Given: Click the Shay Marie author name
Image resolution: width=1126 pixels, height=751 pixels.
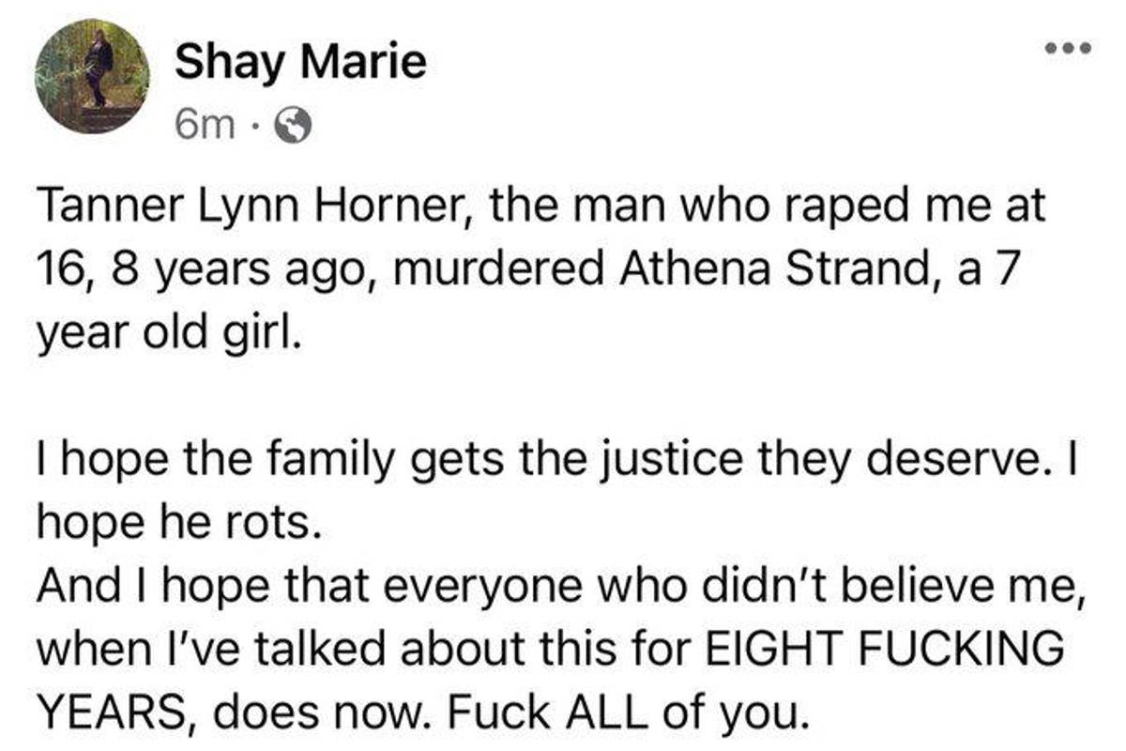Looking at the screenshot, I should 300,63.
